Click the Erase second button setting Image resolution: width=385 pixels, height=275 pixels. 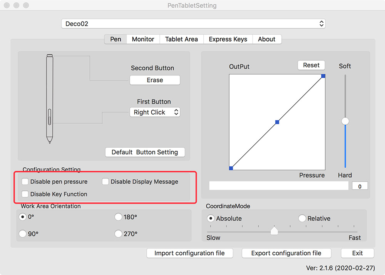coord(155,80)
